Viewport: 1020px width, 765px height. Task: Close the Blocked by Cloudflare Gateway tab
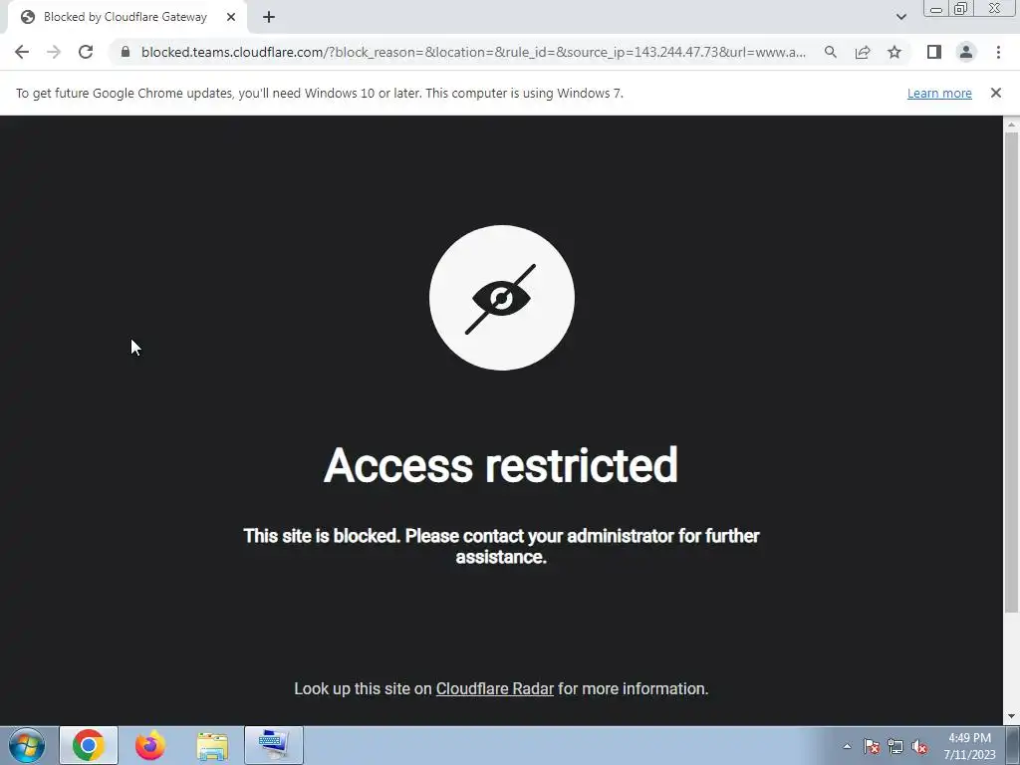point(231,17)
